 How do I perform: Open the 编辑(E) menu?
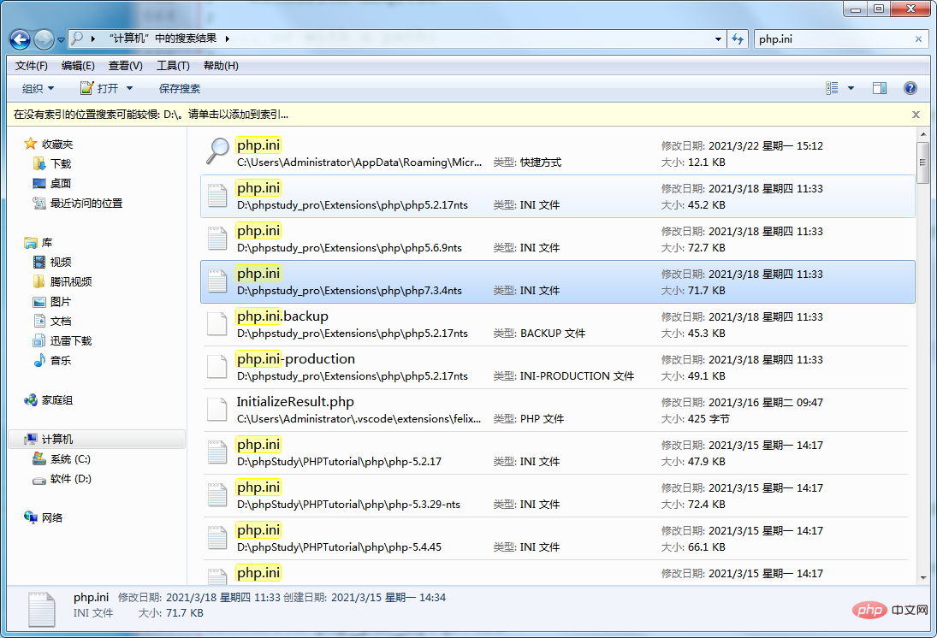coord(78,66)
